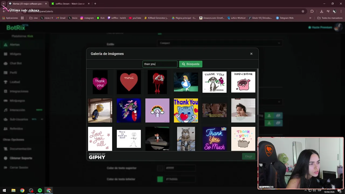Open the Amazon.com bookmark
The width and height of the screenshot is (345, 194).
212,18
